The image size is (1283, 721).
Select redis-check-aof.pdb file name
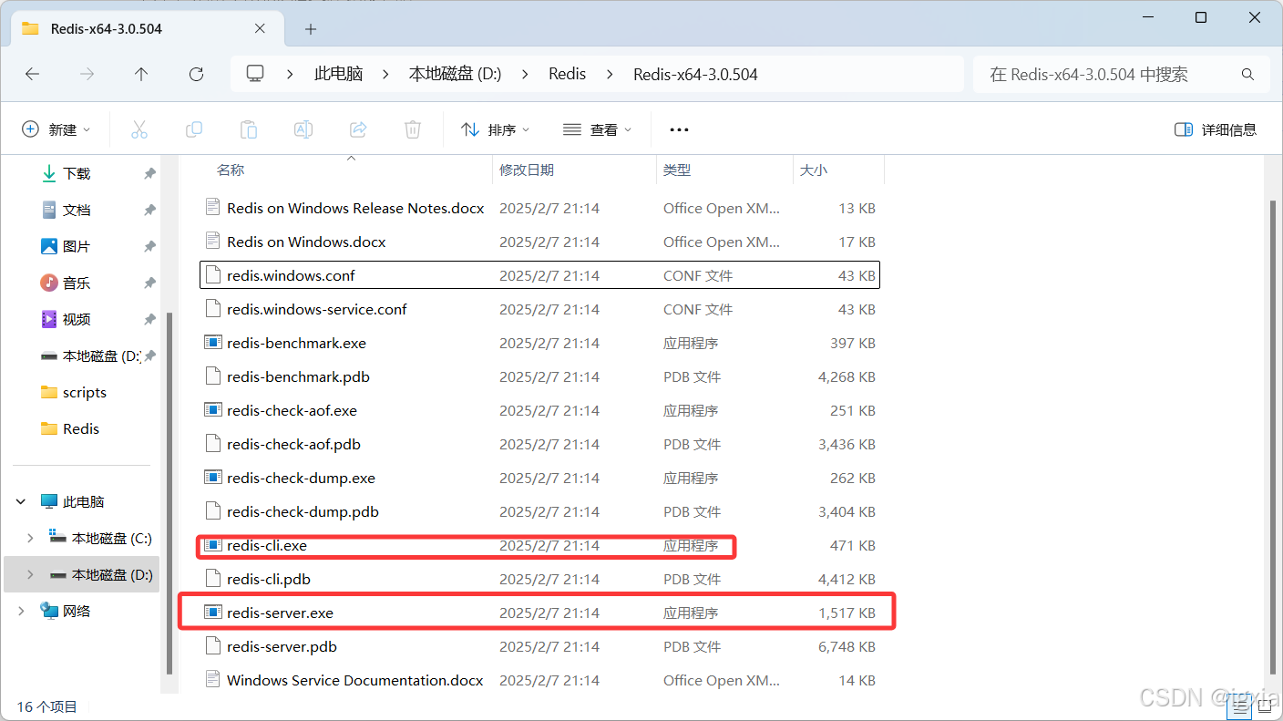click(293, 444)
